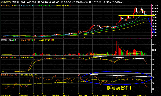Click the cyan triangle marker near 10/04
Screen dimensions: 161x96
(x=124, y=38)
